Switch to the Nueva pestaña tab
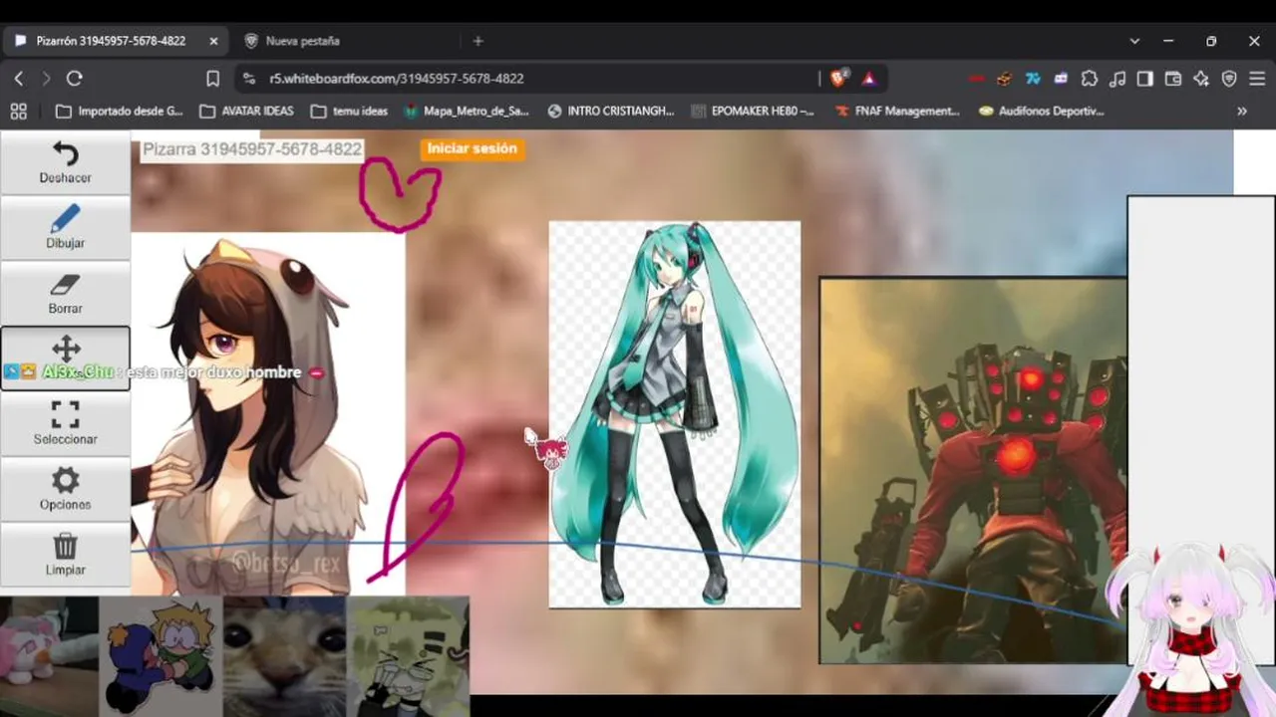 303,41
